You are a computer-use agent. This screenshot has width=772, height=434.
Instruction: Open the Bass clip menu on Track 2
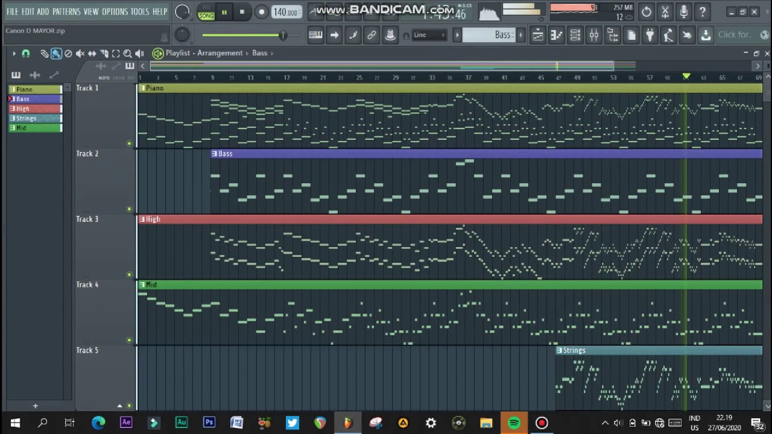coord(214,154)
